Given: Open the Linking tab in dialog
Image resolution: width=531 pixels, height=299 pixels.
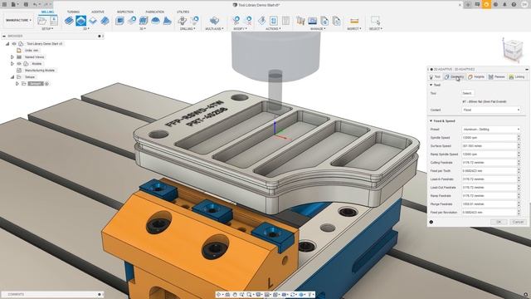Looking at the screenshot, I should [x=517, y=77].
